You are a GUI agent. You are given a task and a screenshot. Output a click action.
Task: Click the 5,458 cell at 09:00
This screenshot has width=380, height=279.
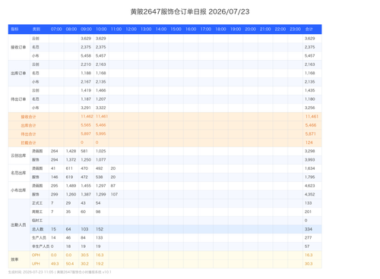click(86, 55)
